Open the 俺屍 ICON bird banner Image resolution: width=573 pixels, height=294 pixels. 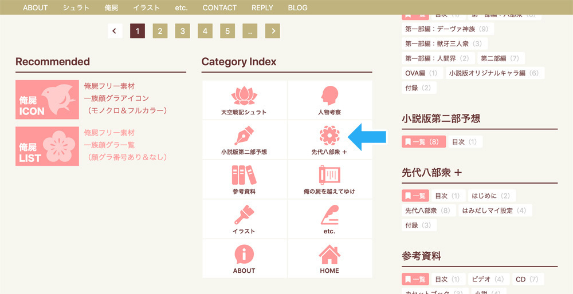point(47,100)
